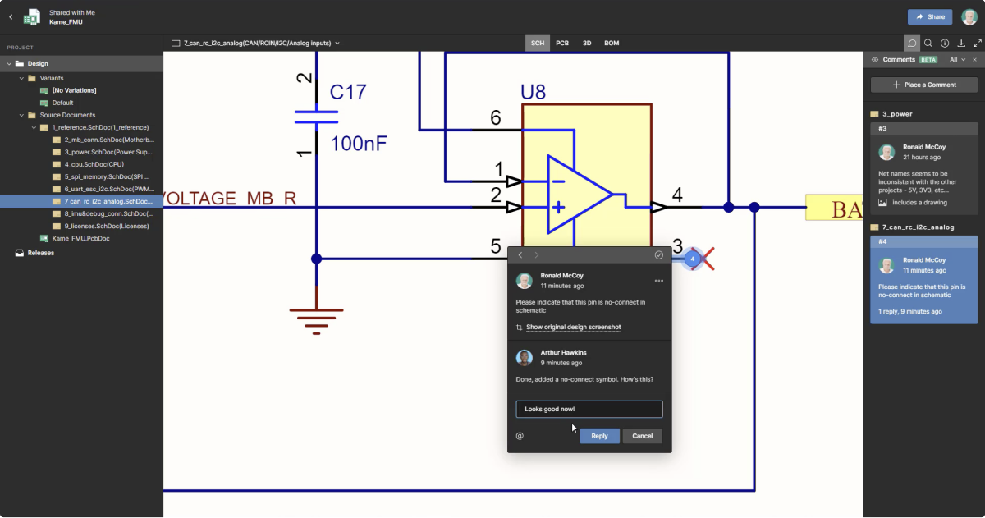Open the info panel icon

[945, 44]
